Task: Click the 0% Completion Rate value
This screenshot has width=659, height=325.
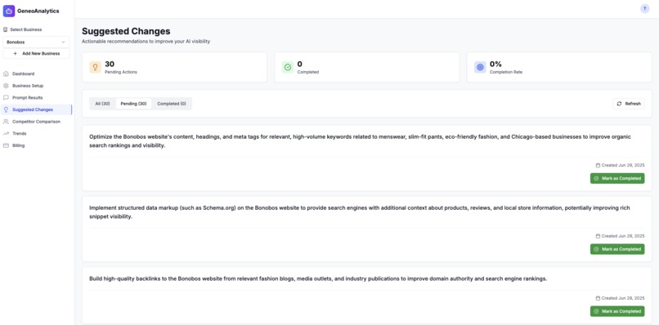Action: (x=496, y=65)
